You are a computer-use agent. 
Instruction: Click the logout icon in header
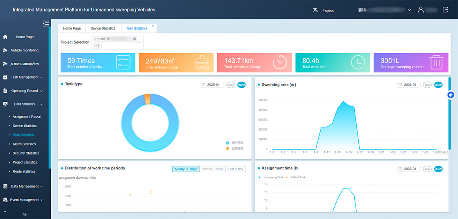click(445, 10)
